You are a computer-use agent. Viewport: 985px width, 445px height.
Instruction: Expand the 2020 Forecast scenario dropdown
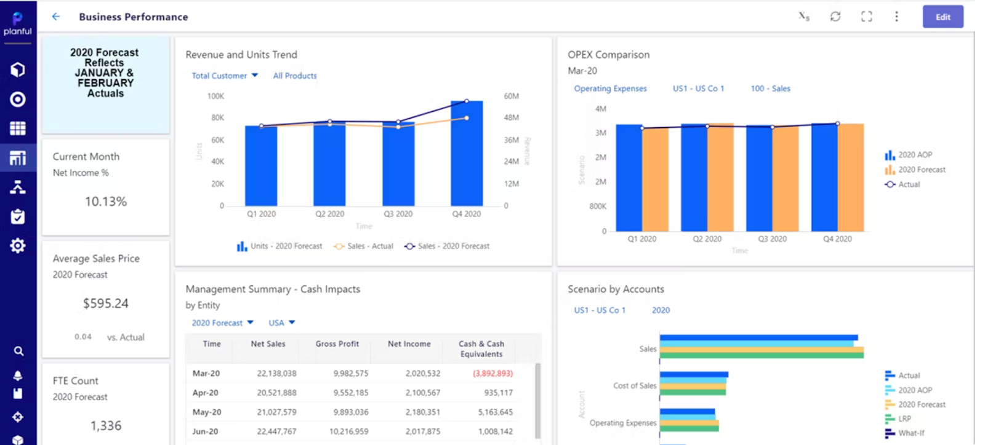pos(222,323)
